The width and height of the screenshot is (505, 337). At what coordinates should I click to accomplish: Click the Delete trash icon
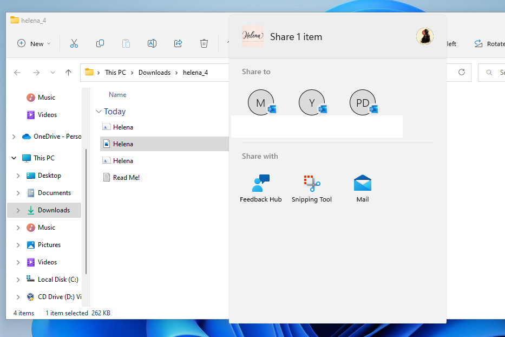tap(204, 43)
